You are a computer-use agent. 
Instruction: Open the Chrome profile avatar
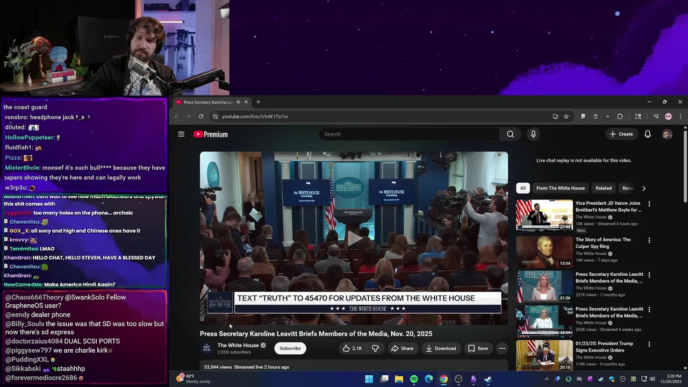pyautogui.click(x=668, y=117)
